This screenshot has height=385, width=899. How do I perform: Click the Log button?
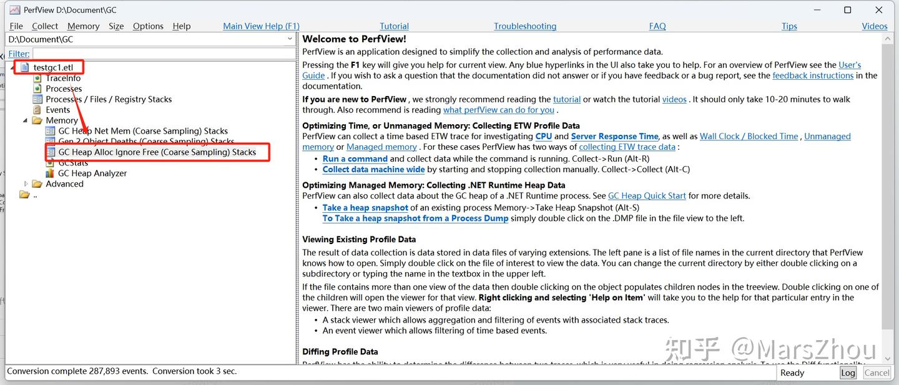tap(847, 372)
